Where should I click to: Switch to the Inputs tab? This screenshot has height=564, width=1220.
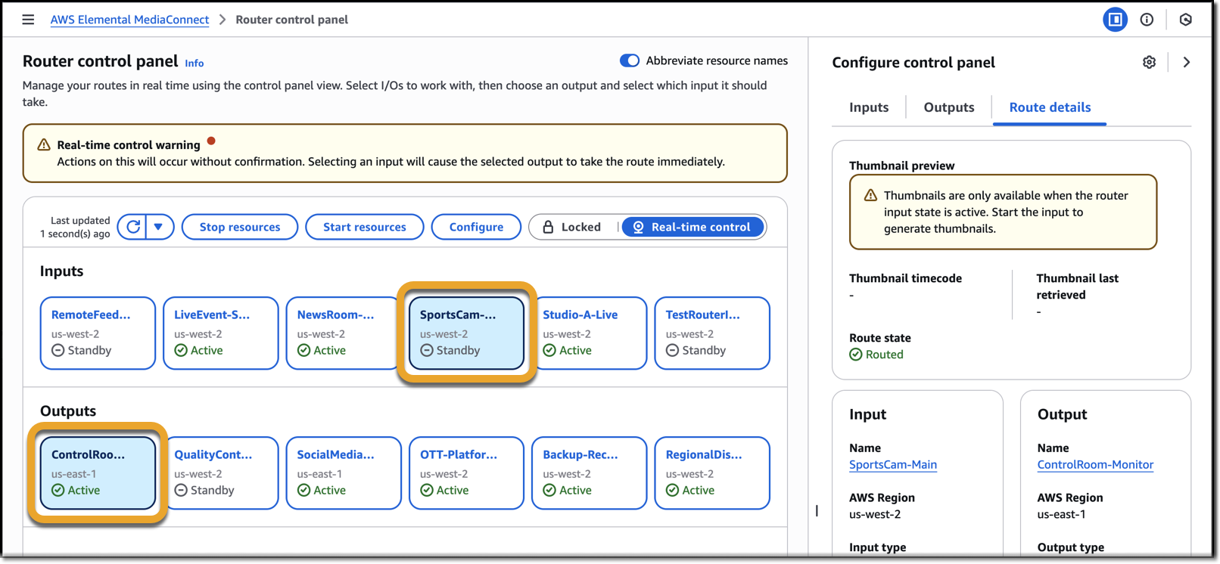point(868,107)
